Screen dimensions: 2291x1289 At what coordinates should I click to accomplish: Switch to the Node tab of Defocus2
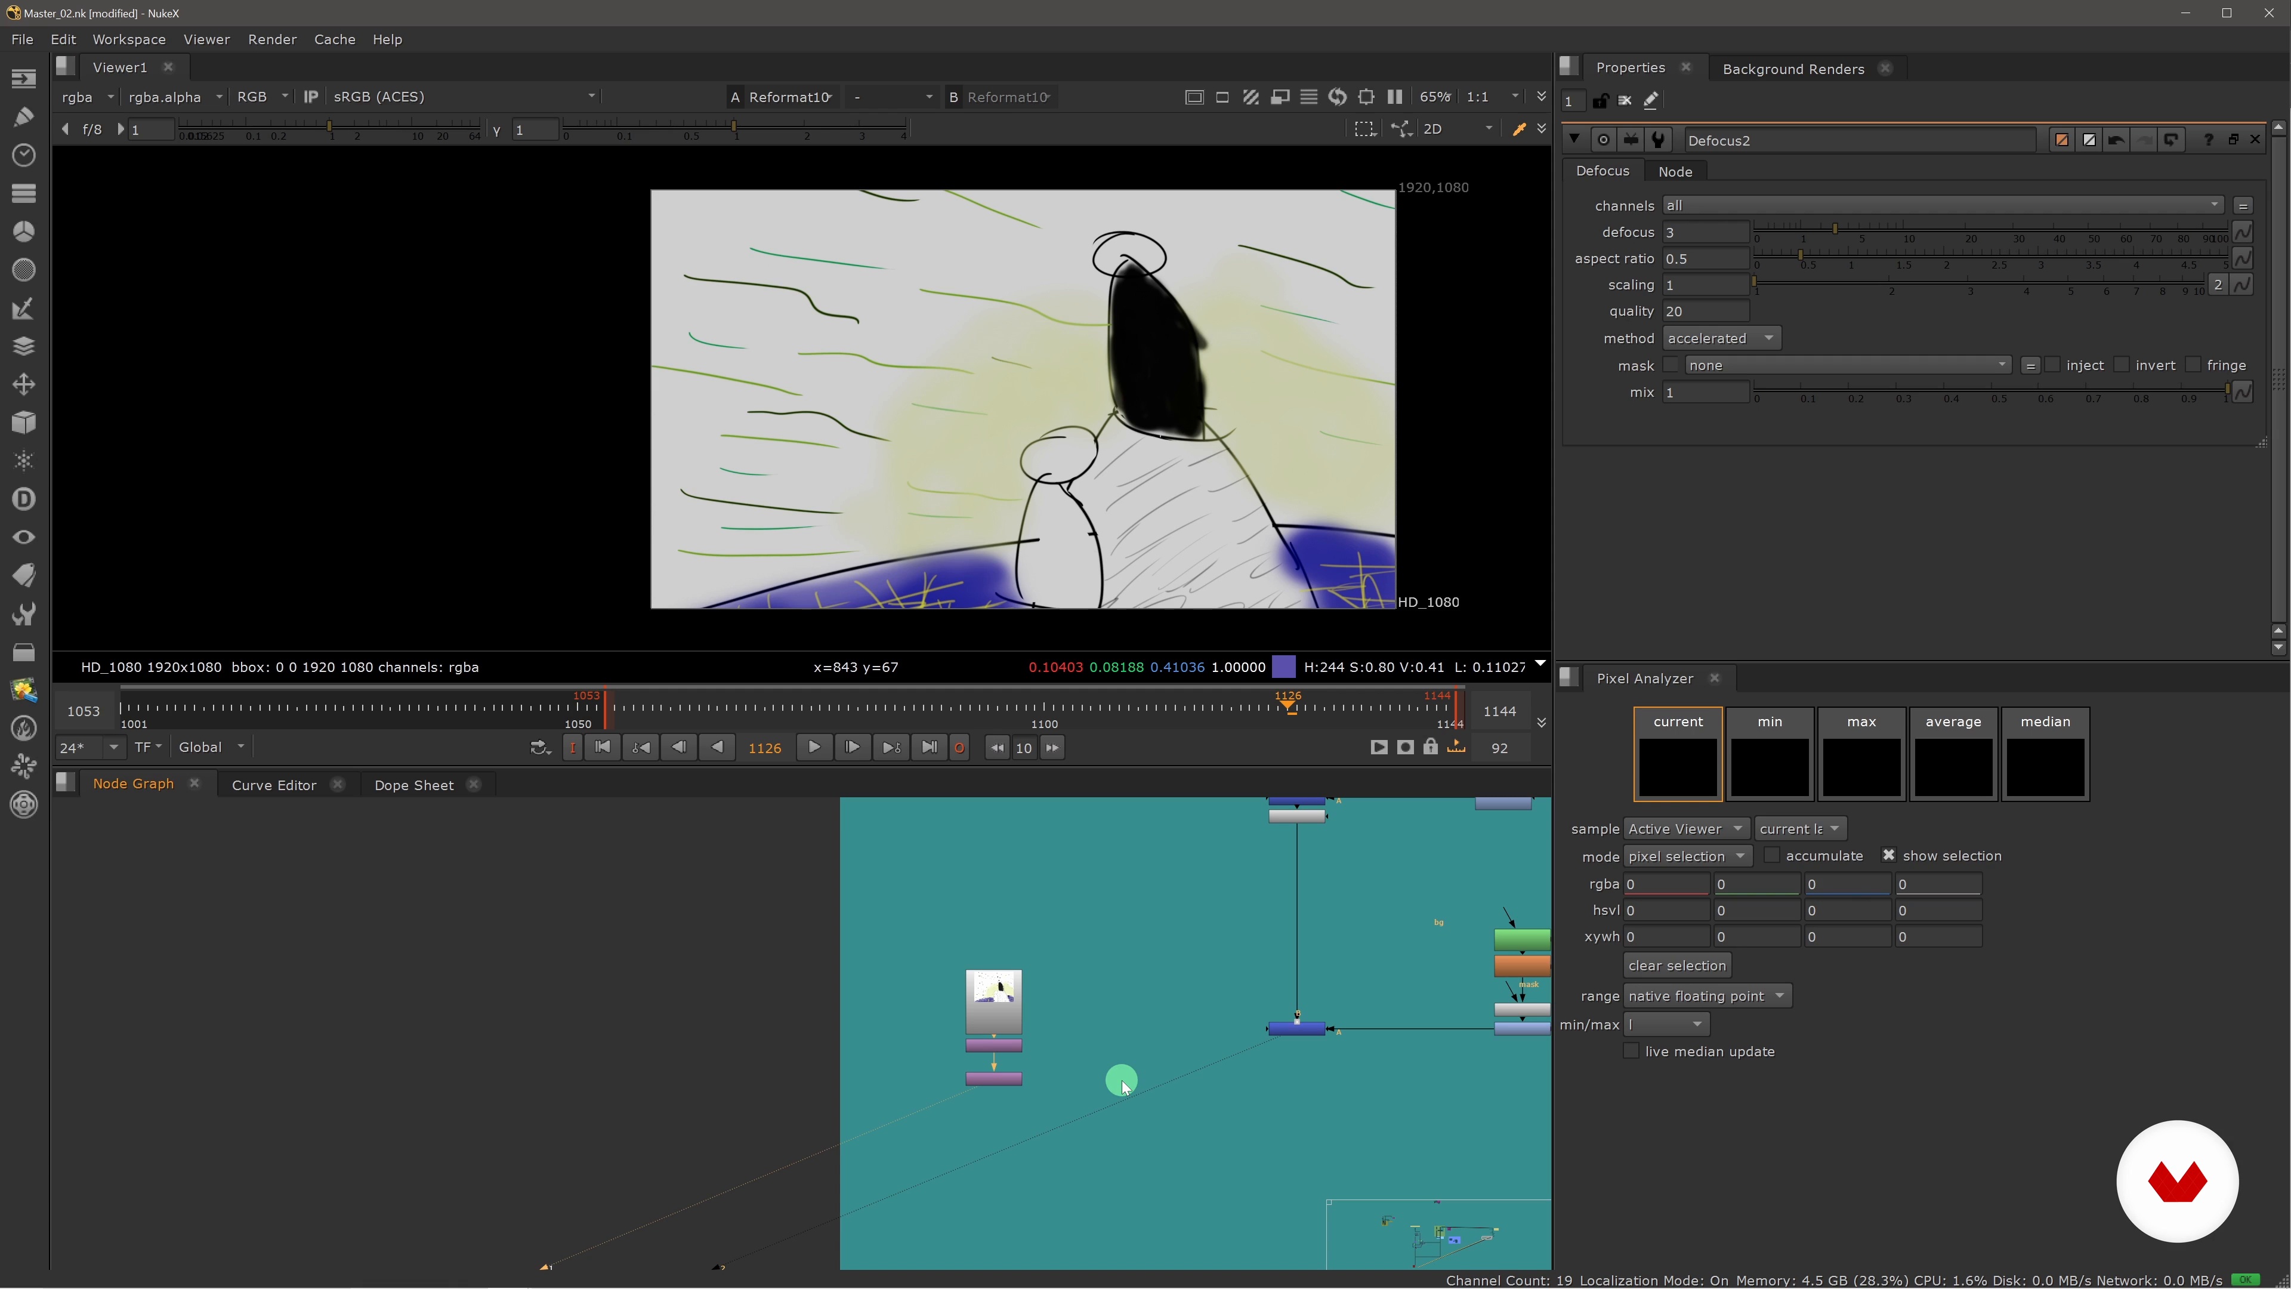pos(1675,172)
